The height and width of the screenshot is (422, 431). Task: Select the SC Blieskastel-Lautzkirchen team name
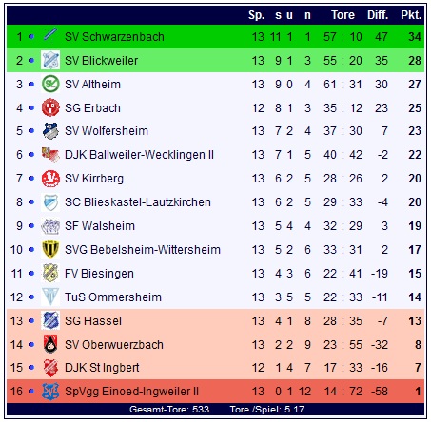(138, 202)
